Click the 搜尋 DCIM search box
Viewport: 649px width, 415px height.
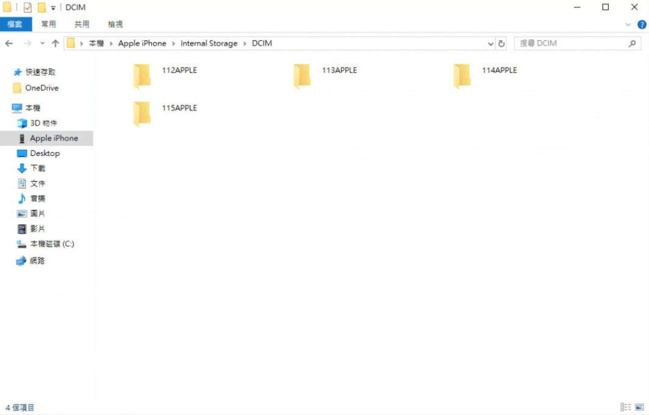(x=570, y=44)
